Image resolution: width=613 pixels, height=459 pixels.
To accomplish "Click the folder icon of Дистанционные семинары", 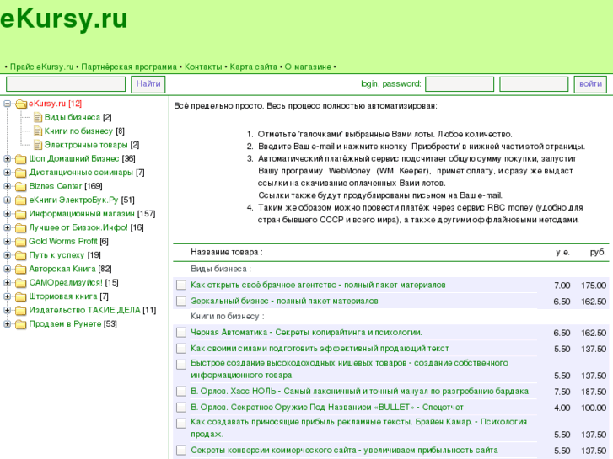I will coord(21,173).
